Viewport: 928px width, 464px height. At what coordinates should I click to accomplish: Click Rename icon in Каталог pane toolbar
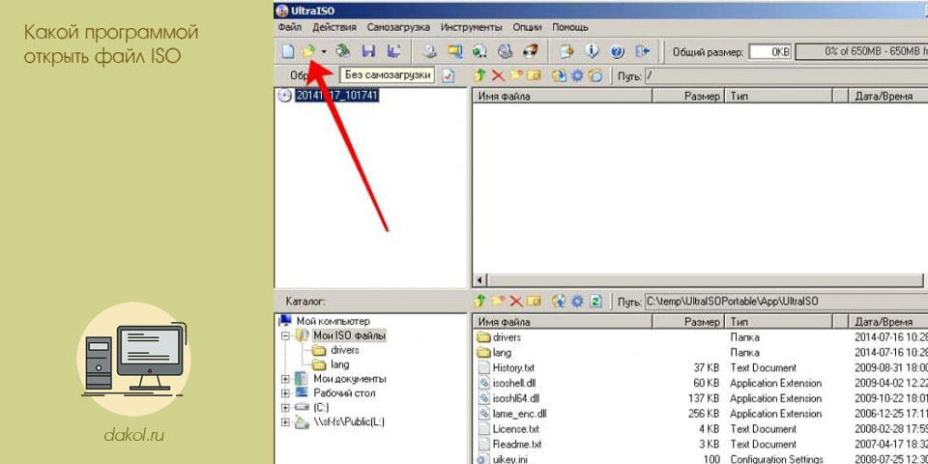point(534,302)
